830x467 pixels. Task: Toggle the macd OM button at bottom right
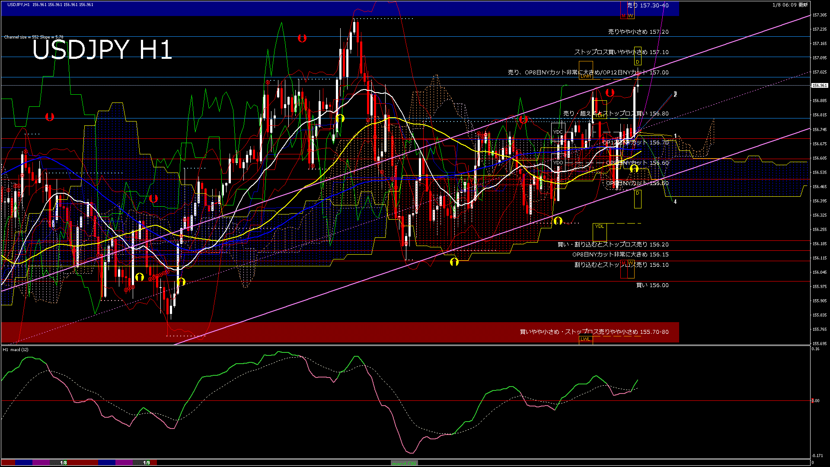[403, 463]
